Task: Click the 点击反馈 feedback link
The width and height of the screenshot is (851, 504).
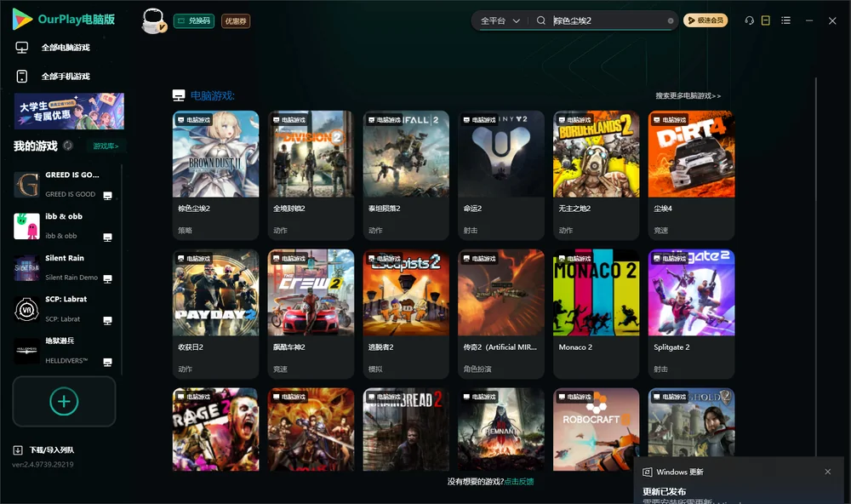Action: click(519, 481)
